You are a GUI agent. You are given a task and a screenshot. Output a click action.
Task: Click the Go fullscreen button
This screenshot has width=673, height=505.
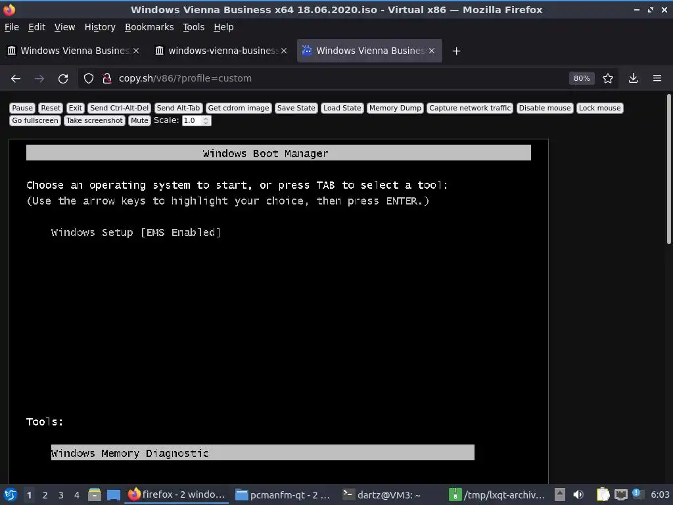click(35, 121)
